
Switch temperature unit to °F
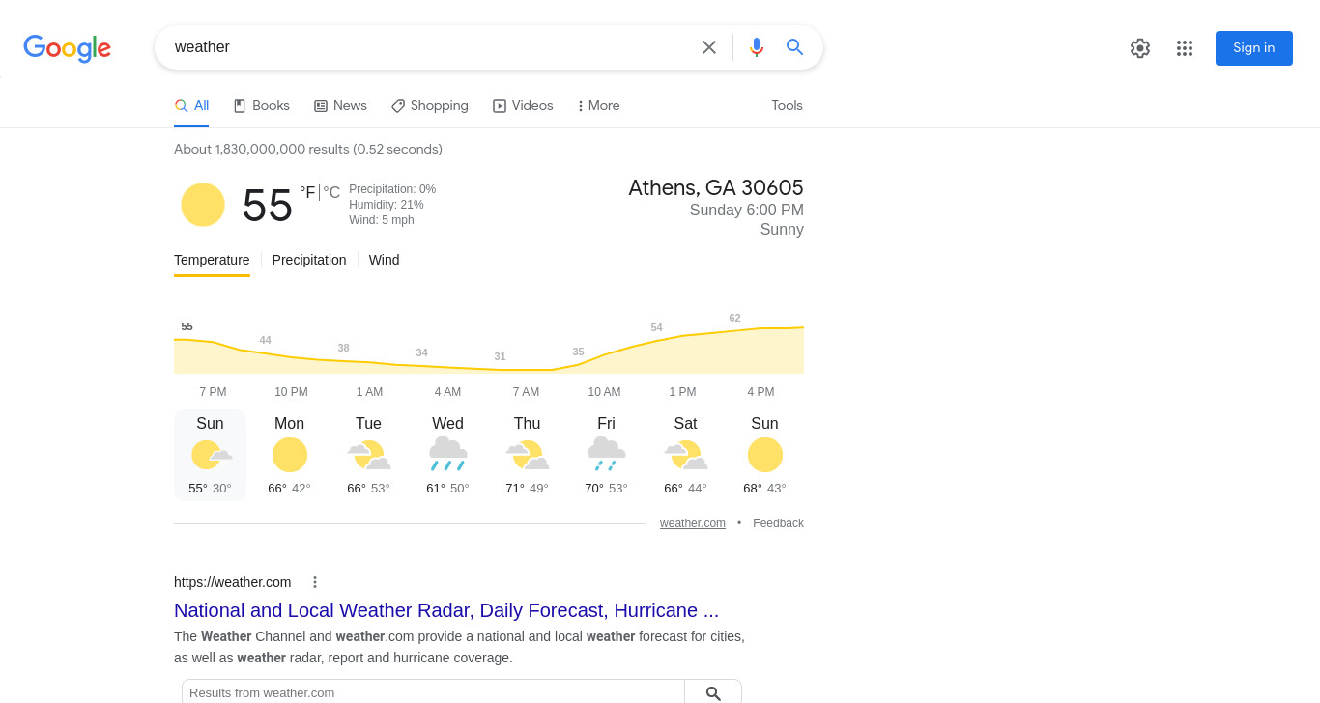(x=307, y=193)
